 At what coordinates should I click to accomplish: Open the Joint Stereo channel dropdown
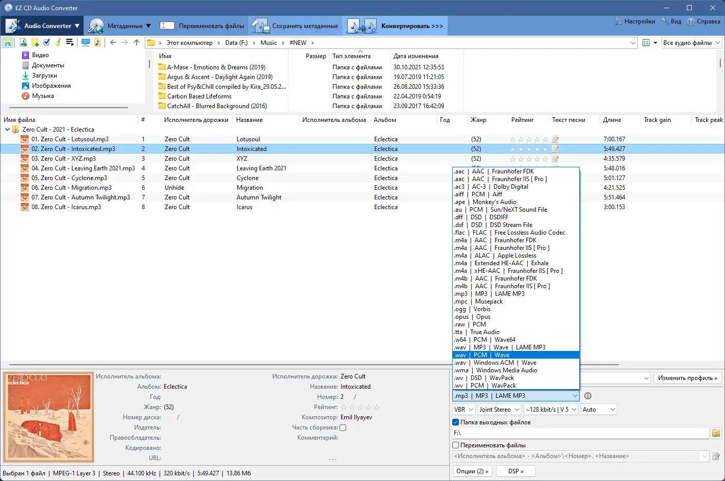[x=499, y=409]
